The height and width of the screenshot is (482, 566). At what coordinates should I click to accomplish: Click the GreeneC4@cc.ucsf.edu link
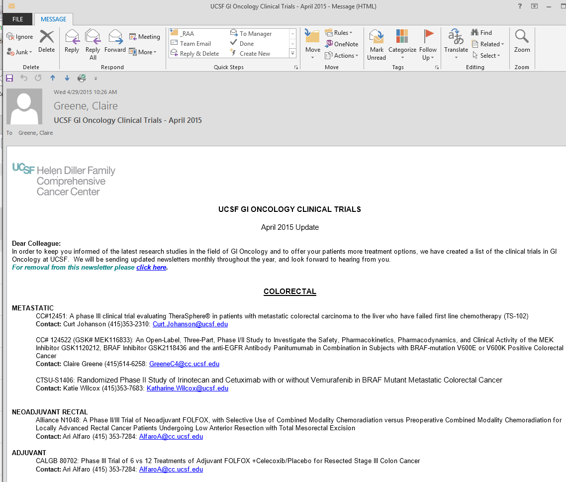pos(184,364)
